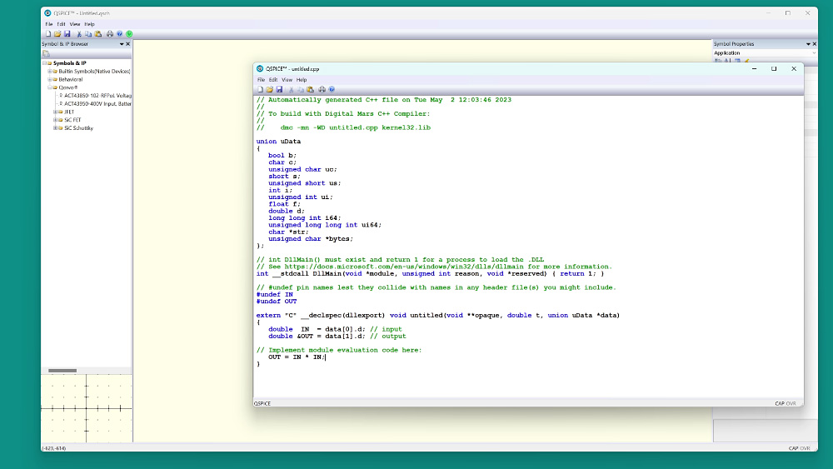Open View menu in schematic window
The height and width of the screenshot is (469, 833).
(75, 24)
